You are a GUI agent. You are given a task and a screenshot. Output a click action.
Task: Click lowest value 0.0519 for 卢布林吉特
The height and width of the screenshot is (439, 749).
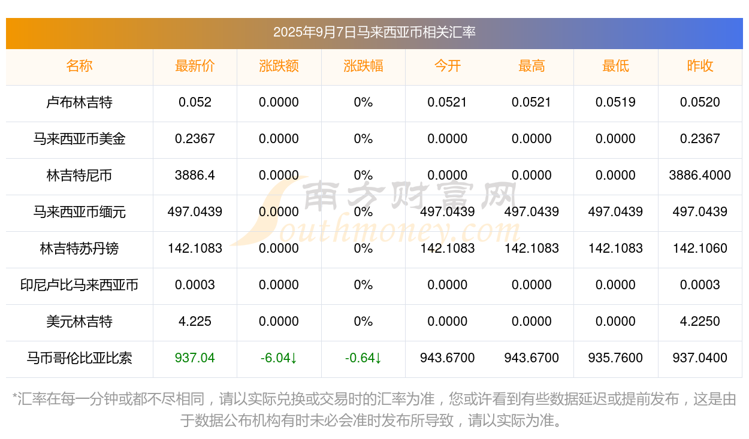(x=615, y=102)
